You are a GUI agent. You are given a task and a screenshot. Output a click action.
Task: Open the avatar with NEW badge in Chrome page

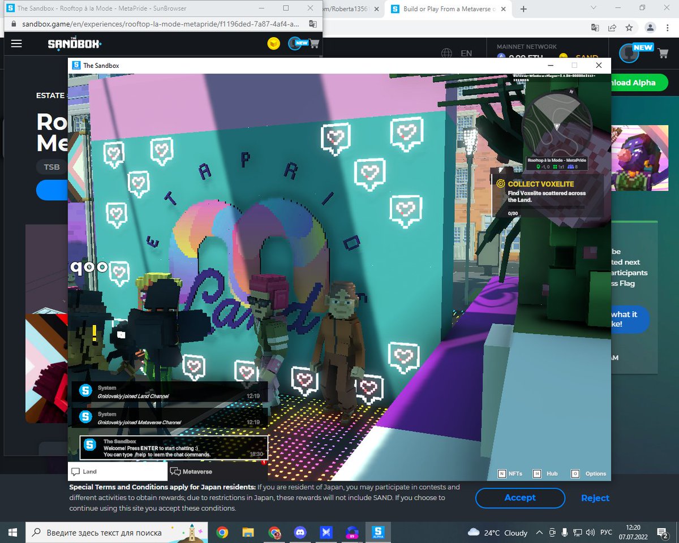pyautogui.click(x=629, y=53)
